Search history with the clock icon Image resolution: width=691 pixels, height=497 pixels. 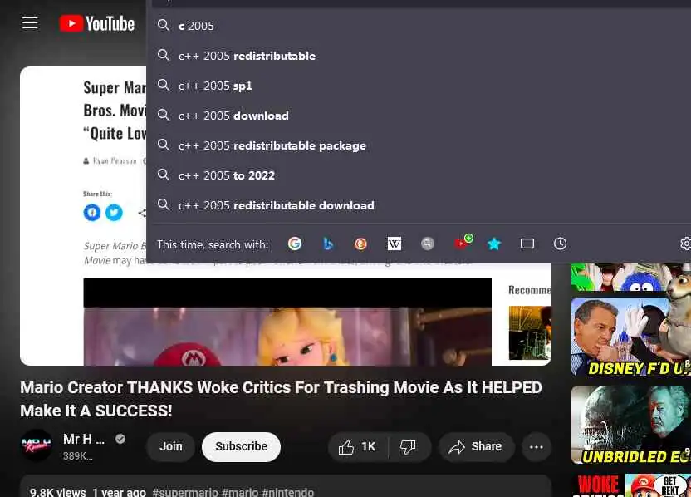point(560,244)
